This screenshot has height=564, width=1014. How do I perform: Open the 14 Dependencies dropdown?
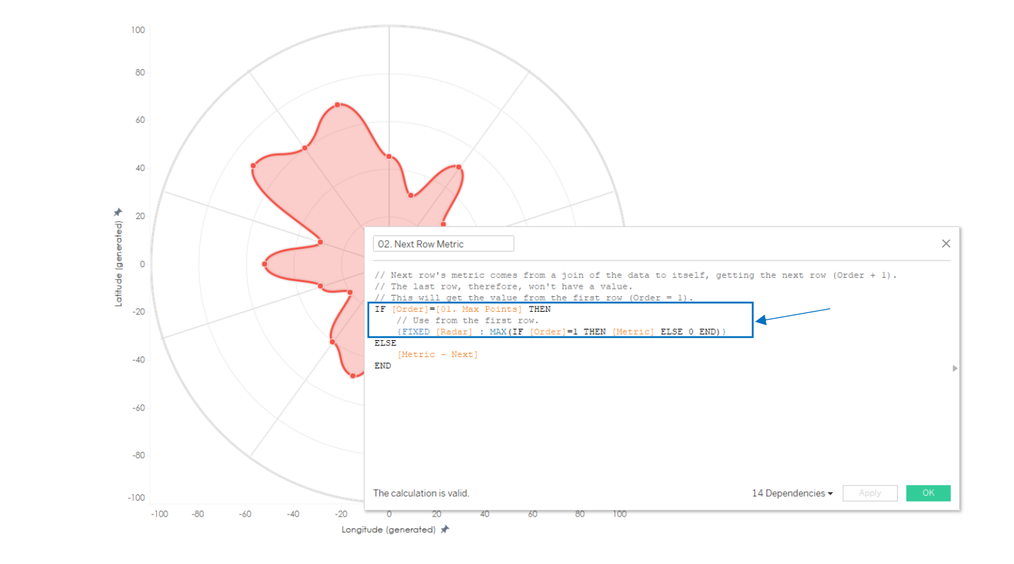[792, 493]
